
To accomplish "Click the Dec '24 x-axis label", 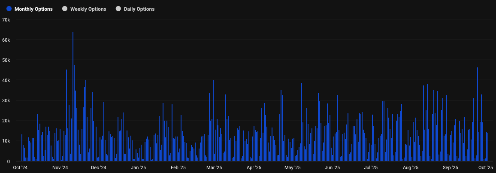I will 99,167.
